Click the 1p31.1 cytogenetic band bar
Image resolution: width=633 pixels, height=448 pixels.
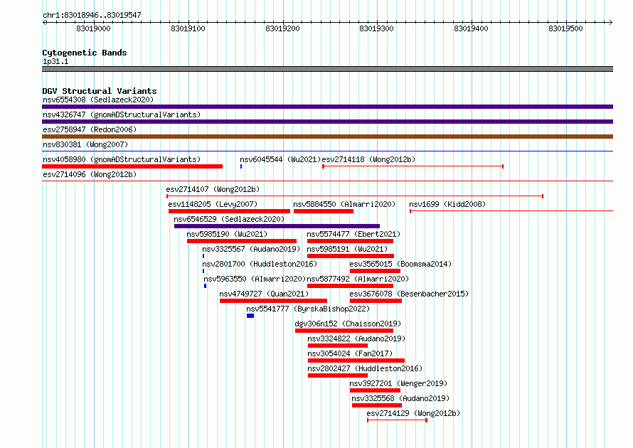(327, 69)
